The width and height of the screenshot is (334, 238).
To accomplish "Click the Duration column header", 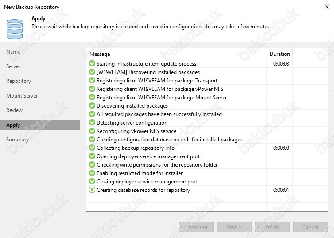I will (280, 54).
